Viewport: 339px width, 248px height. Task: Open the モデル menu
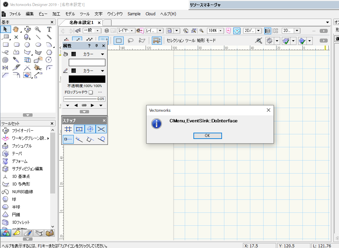point(70,14)
